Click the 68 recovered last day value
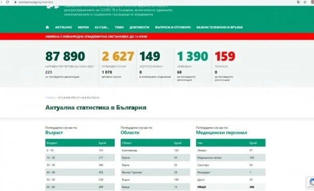 (x=179, y=72)
